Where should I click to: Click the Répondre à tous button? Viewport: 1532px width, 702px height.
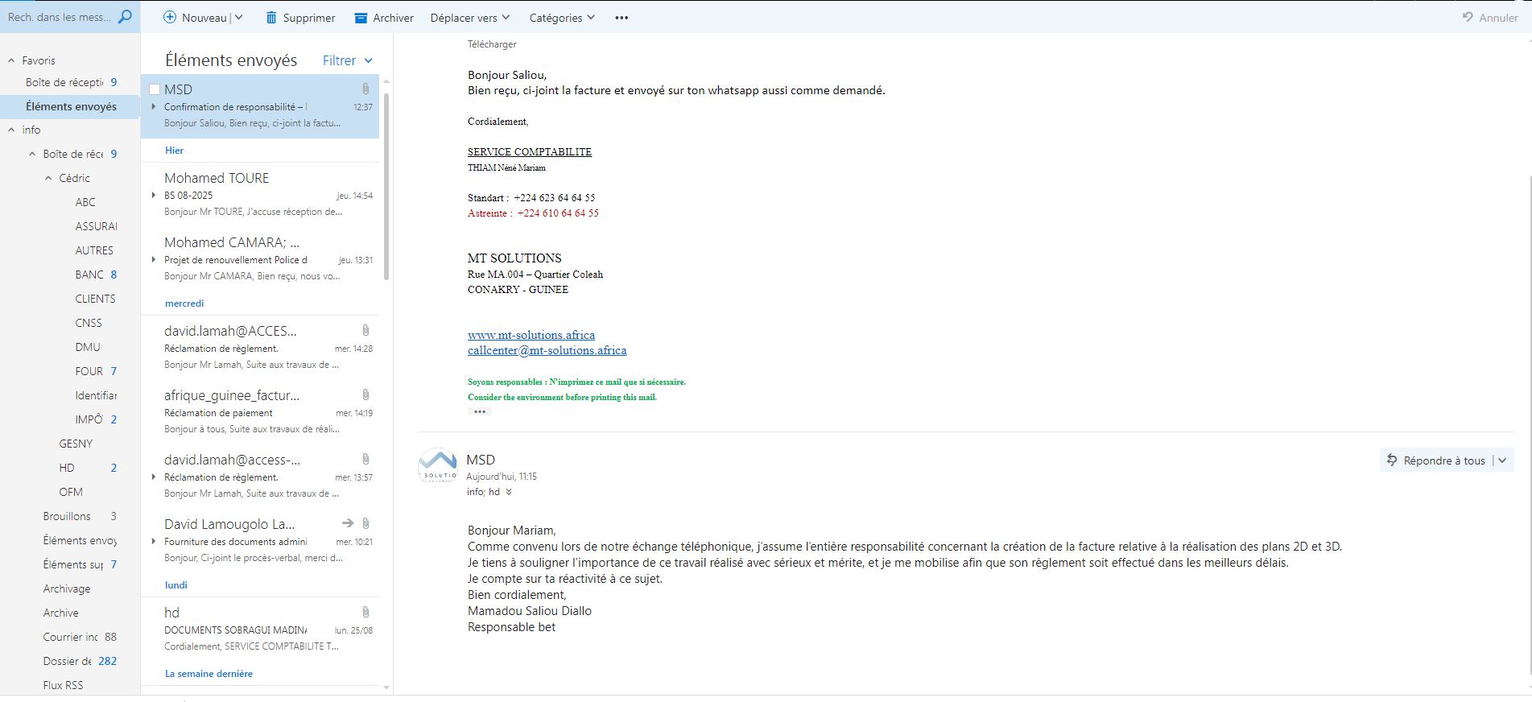[x=1435, y=460]
